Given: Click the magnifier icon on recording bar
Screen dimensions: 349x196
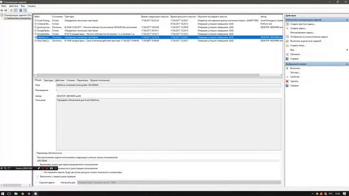Looking at the screenshot, I should pos(5,168).
